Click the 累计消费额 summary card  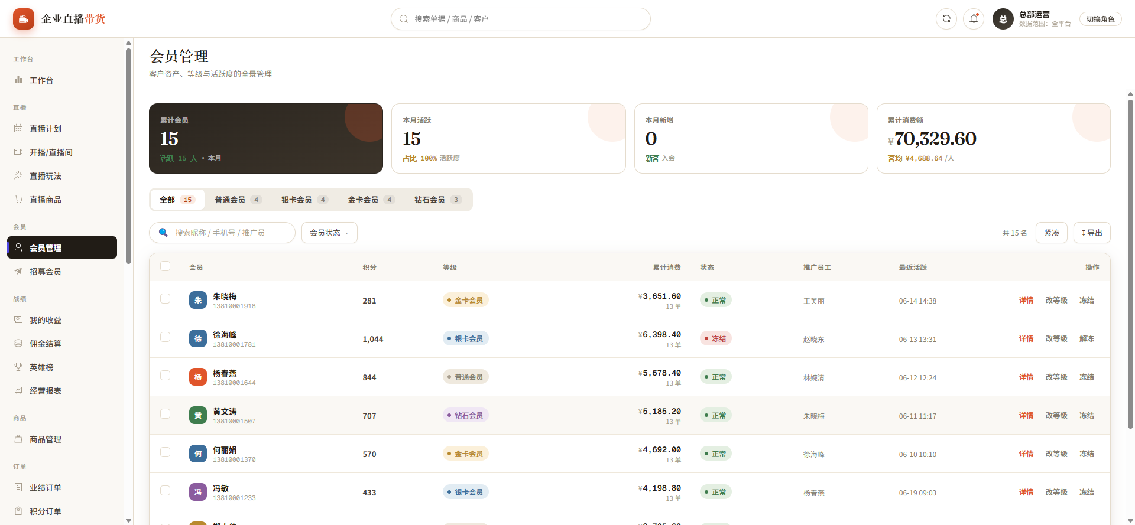coord(994,138)
